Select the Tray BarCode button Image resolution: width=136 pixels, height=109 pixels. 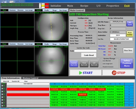point(84,64)
